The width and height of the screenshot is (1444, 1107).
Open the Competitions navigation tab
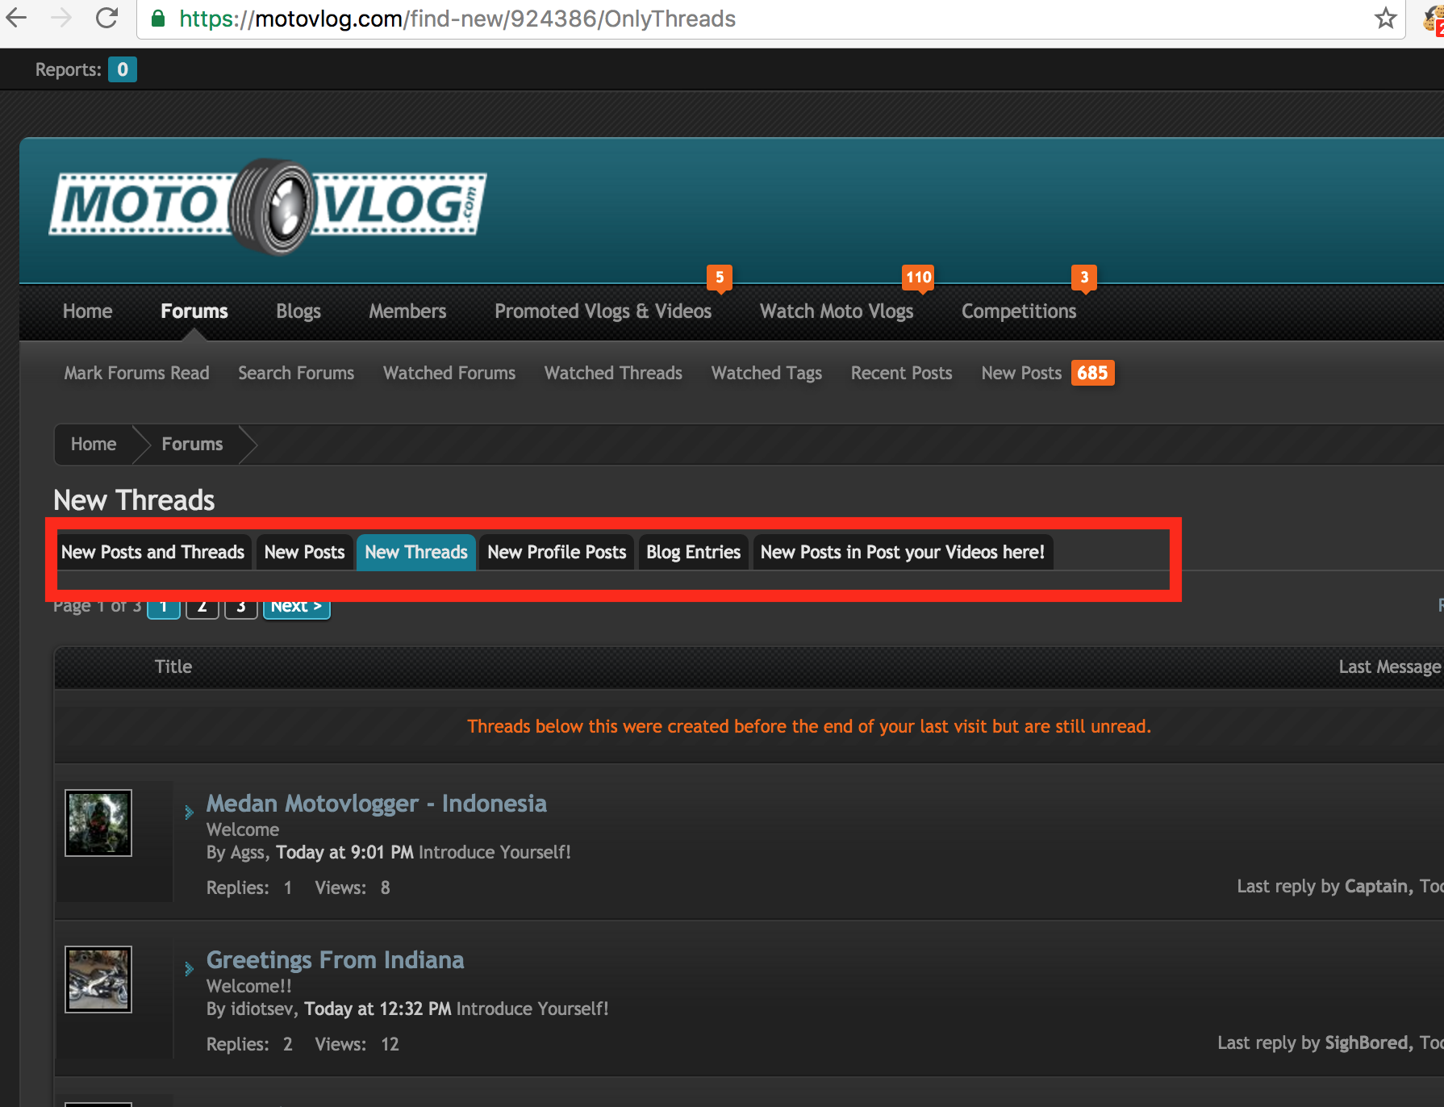(x=1019, y=311)
